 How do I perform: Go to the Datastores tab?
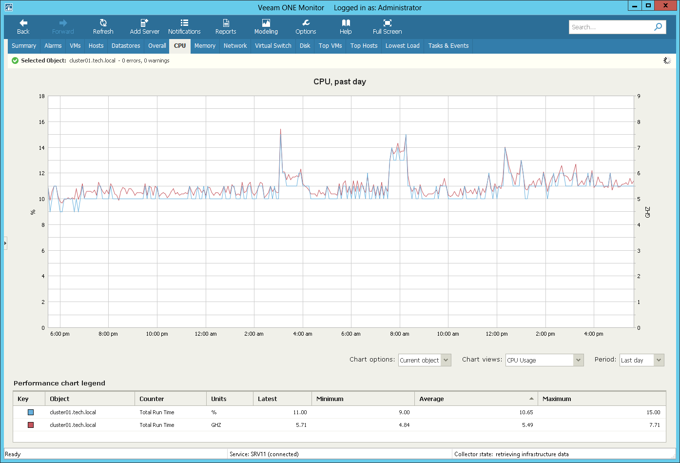(x=126, y=46)
